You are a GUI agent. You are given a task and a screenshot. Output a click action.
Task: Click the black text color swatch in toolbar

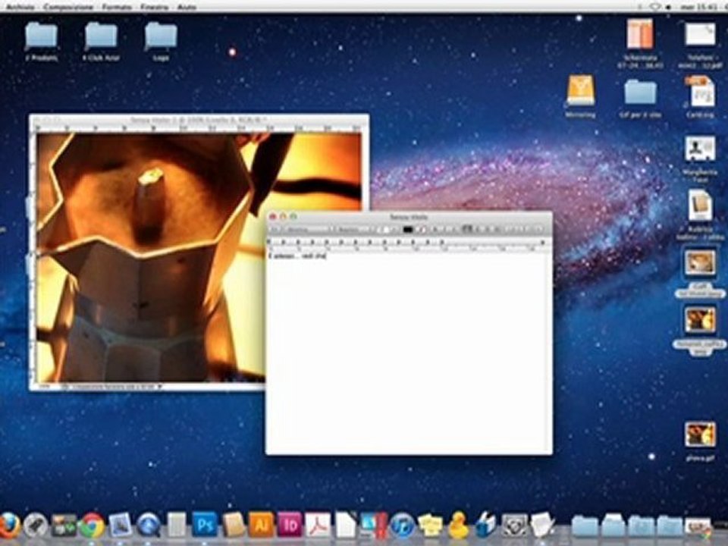pos(408,229)
